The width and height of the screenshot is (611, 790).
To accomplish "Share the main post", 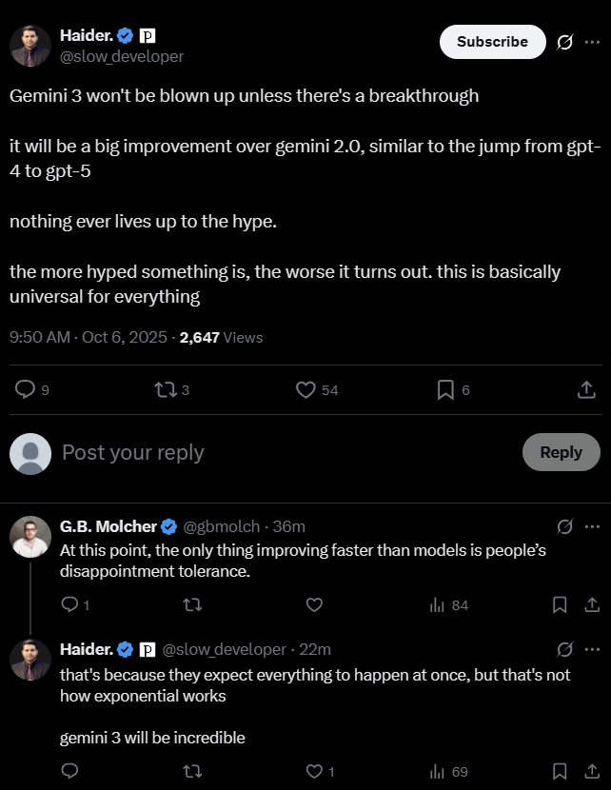I will 587,389.
